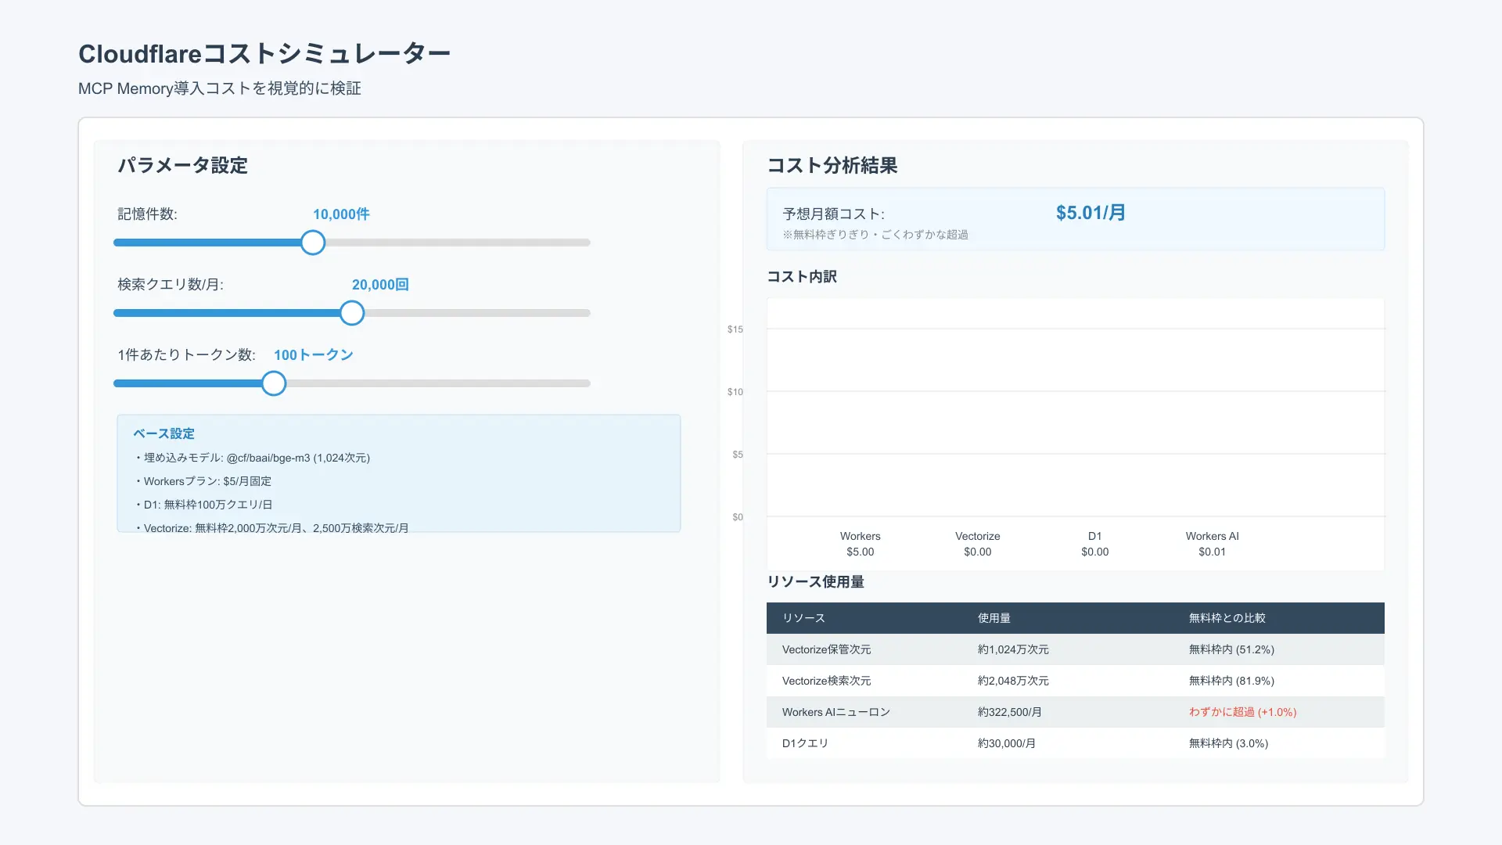The height and width of the screenshot is (845, 1502).
Task: Click the $15 axis label
Action: pyautogui.click(x=735, y=329)
